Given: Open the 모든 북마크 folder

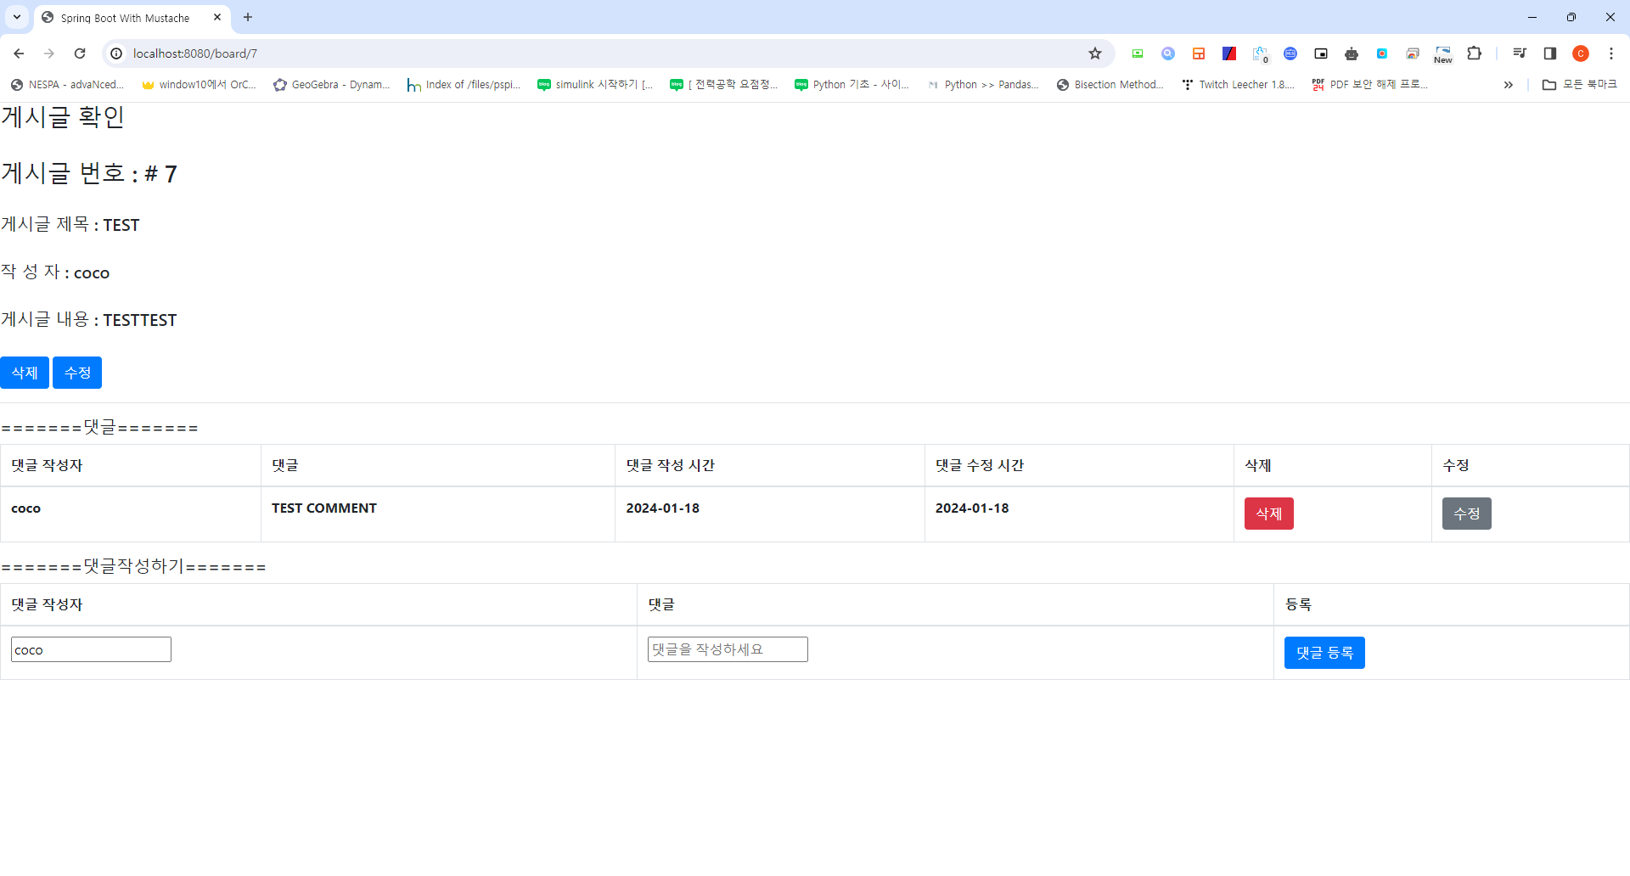Looking at the screenshot, I should 1580,85.
